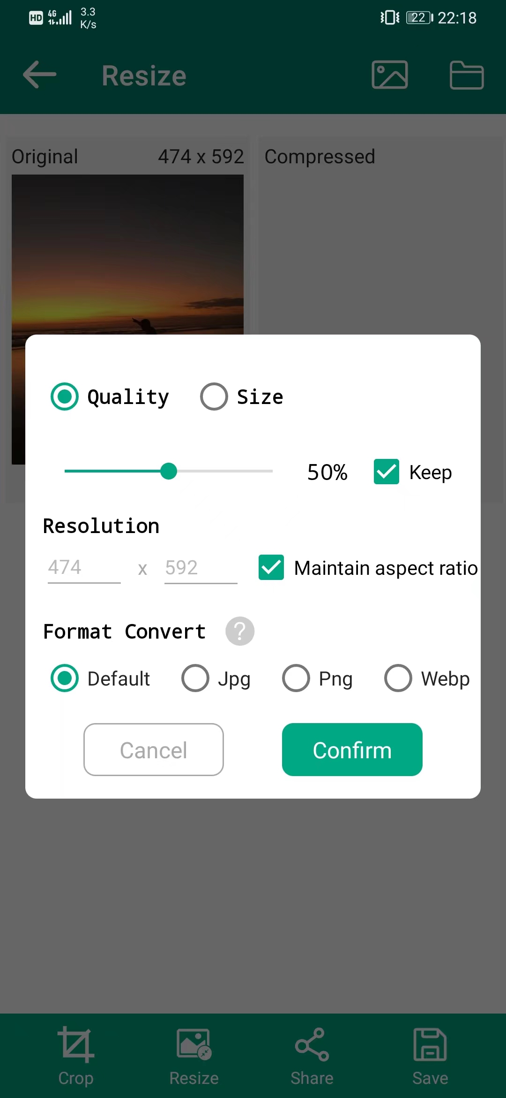Open the image gallery picker icon
Image resolution: width=506 pixels, height=1098 pixels.
pyautogui.click(x=389, y=75)
